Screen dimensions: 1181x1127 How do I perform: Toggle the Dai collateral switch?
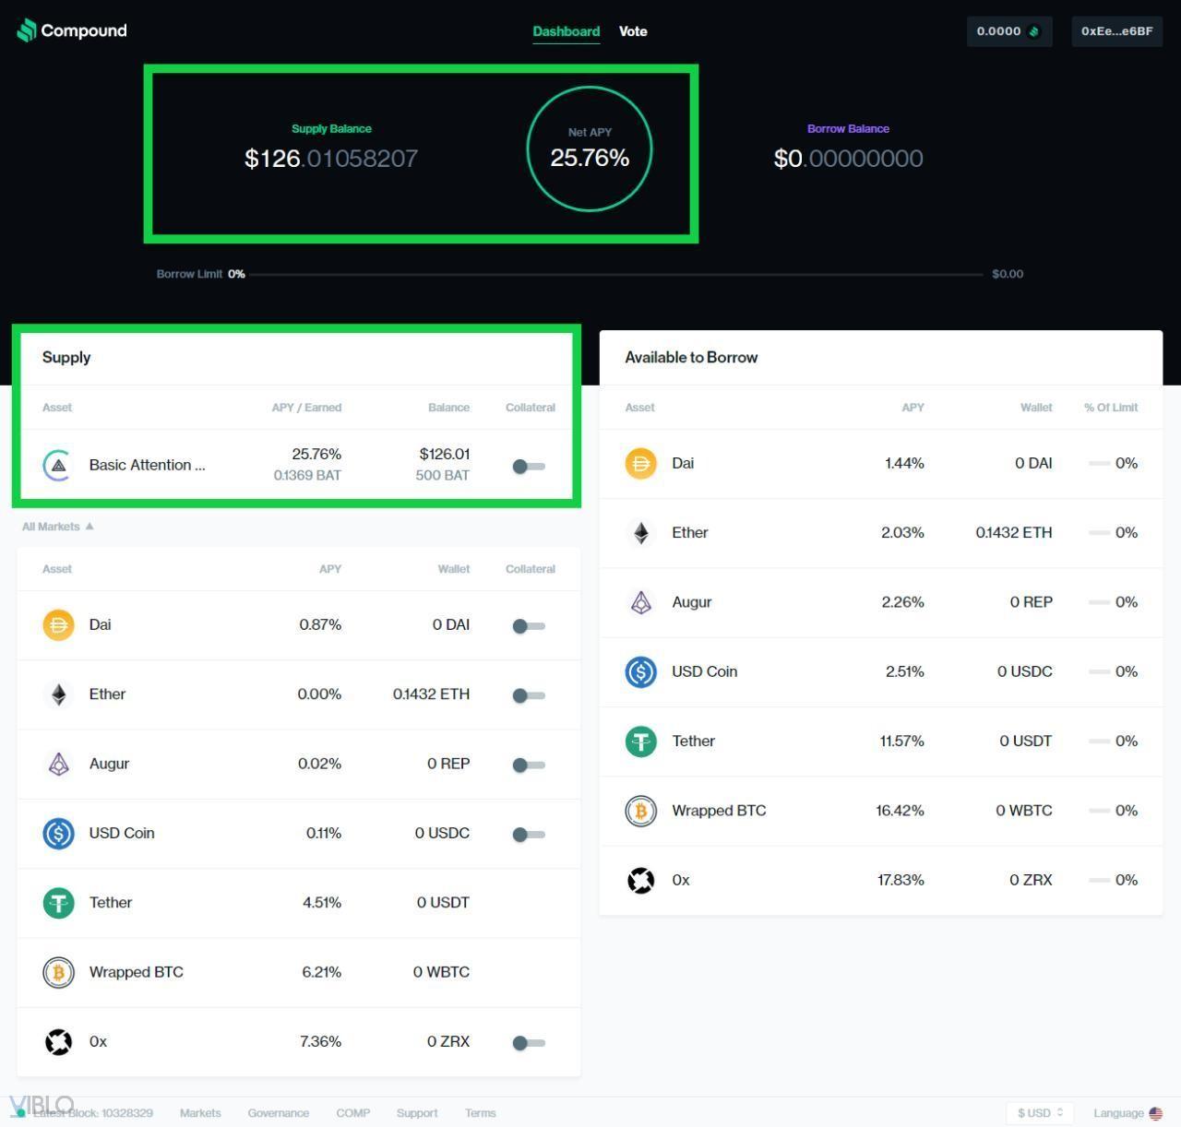[529, 626]
